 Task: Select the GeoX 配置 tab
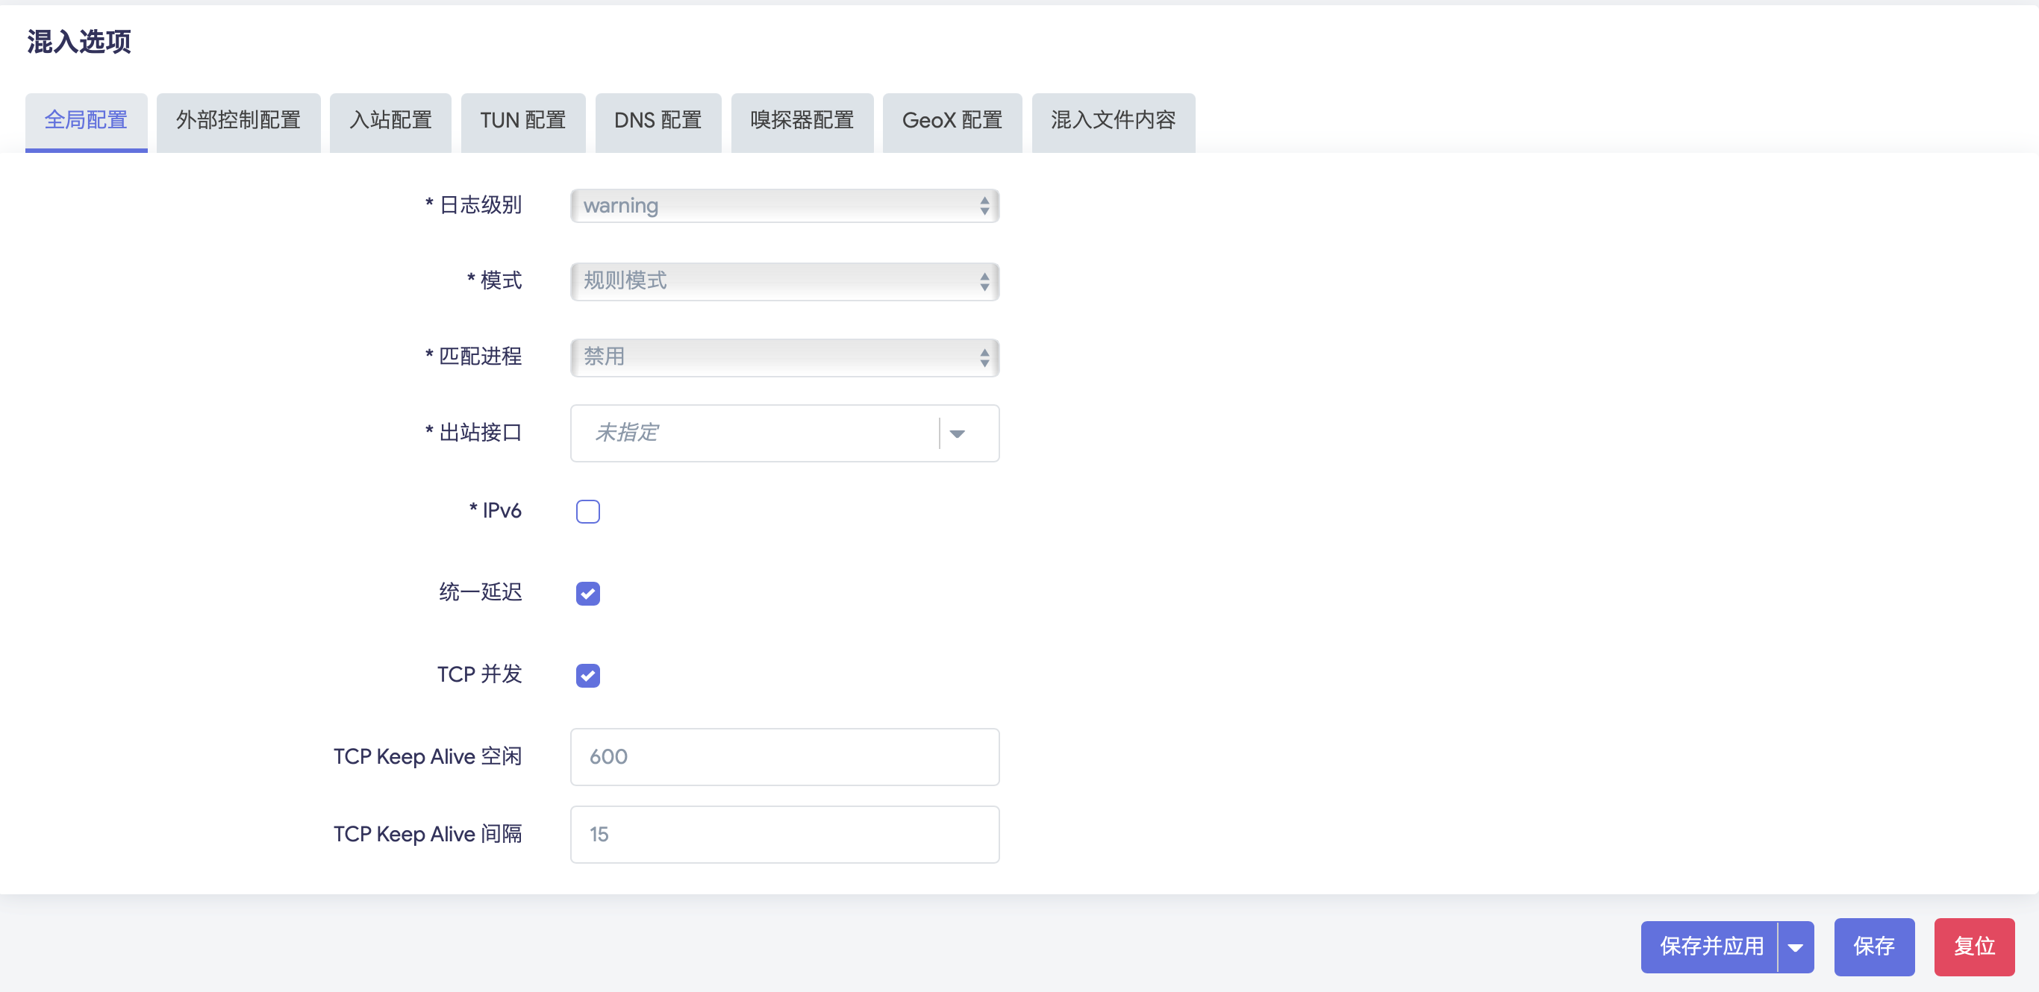(x=952, y=121)
